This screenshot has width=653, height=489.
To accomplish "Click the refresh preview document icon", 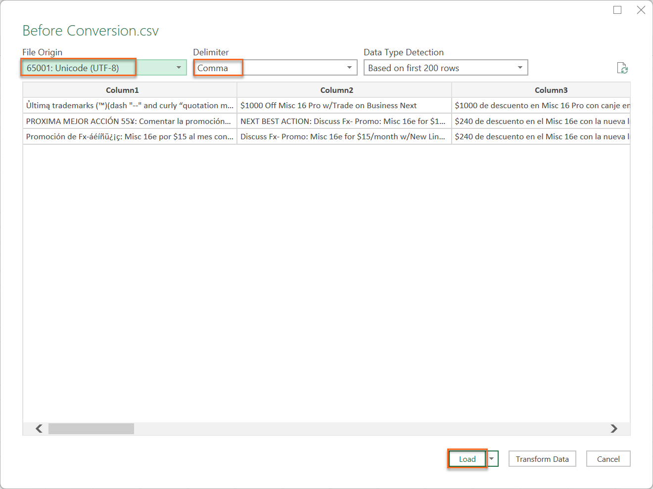I will (x=622, y=68).
